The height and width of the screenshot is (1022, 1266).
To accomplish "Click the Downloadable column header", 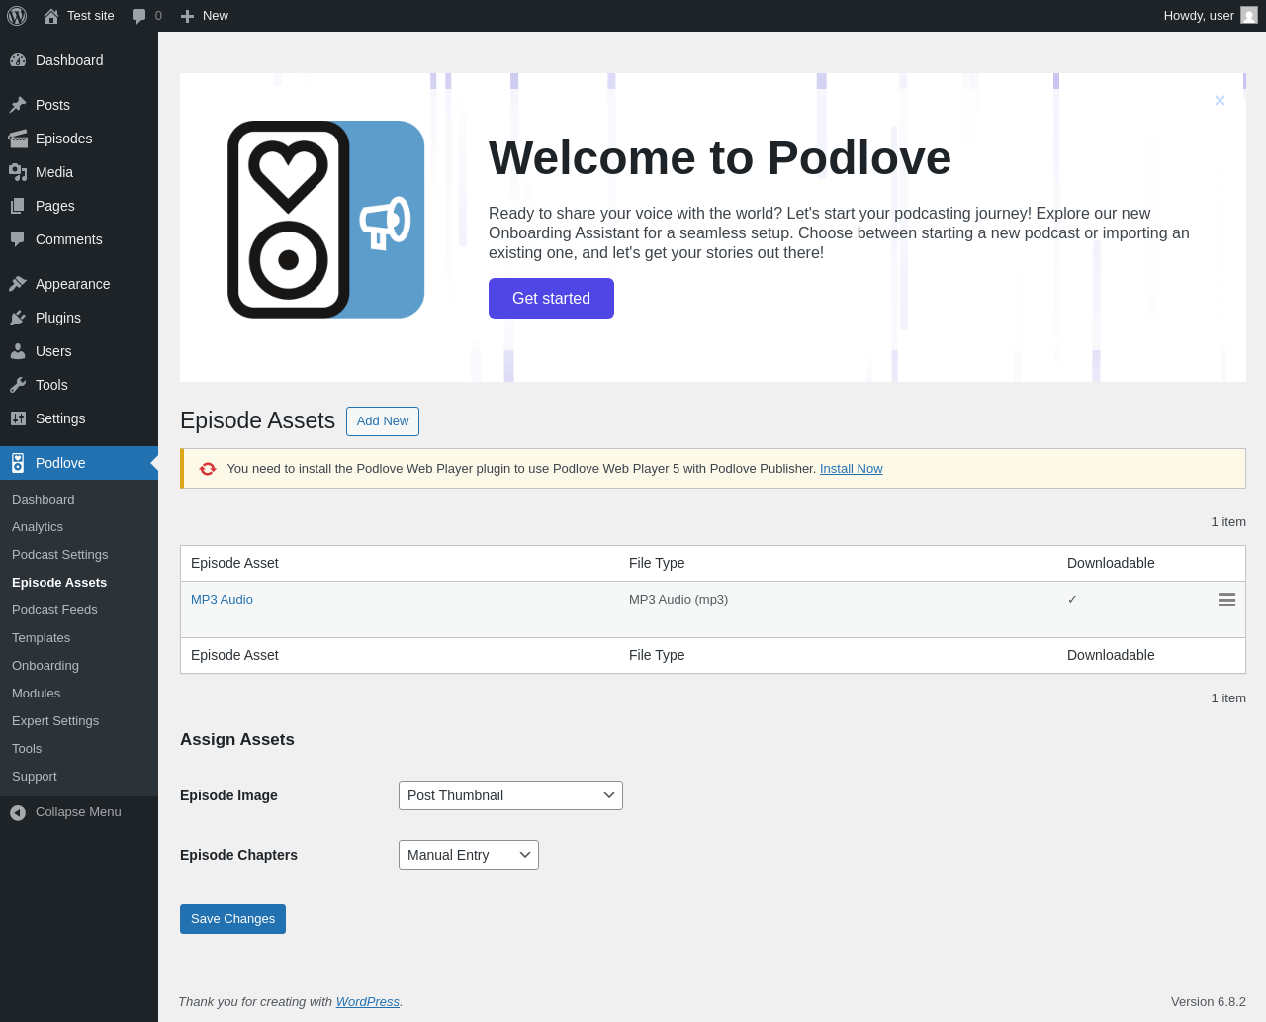I will (1111, 563).
